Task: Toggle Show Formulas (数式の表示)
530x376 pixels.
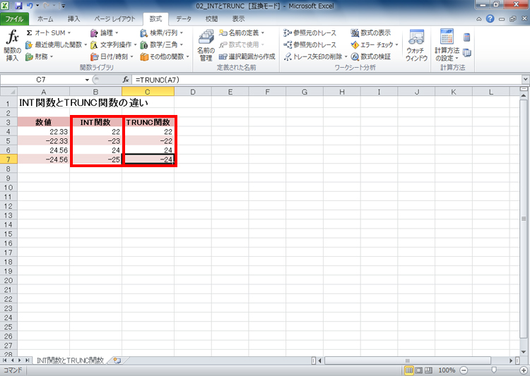Action: [370, 32]
